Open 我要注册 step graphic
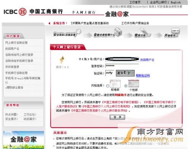Image resolution: width=190 pixels, height=149 pixels. point(142,33)
